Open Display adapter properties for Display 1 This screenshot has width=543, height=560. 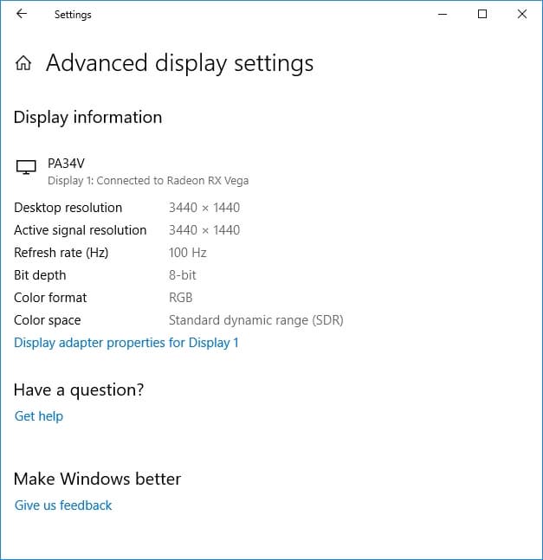(126, 343)
